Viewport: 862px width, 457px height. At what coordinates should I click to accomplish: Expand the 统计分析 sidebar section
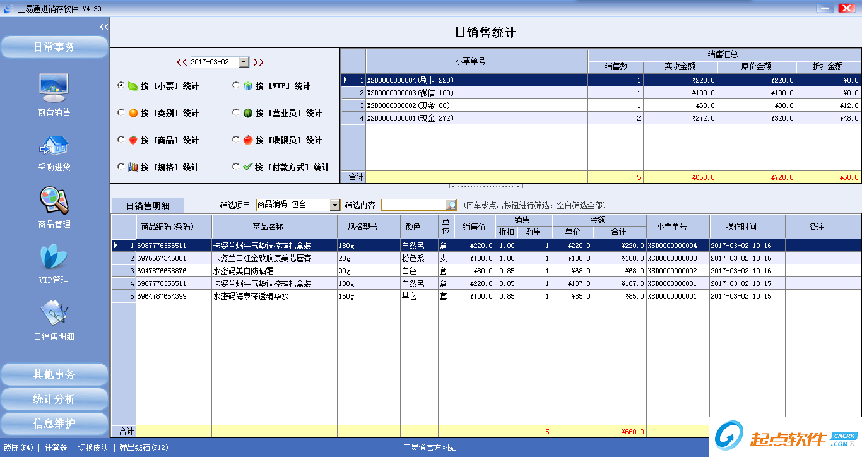click(x=54, y=399)
